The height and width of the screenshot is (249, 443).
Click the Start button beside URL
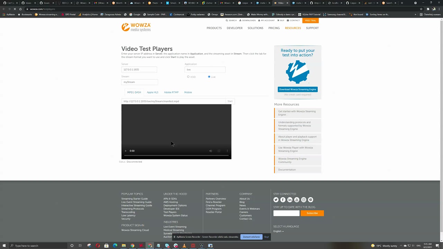pyautogui.click(x=230, y=101)
